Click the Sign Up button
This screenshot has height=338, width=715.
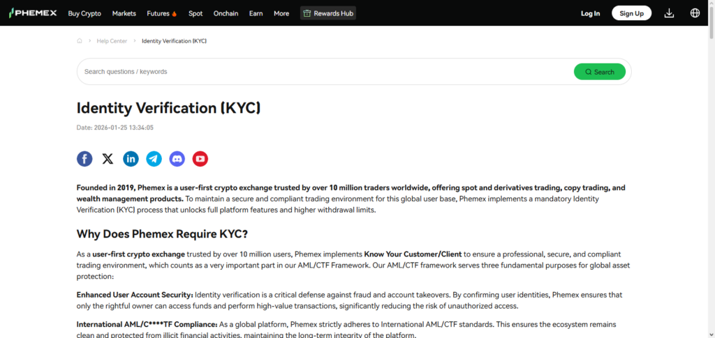[631, 13]
